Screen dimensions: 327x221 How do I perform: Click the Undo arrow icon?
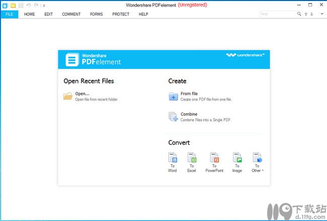pos(29,6)
